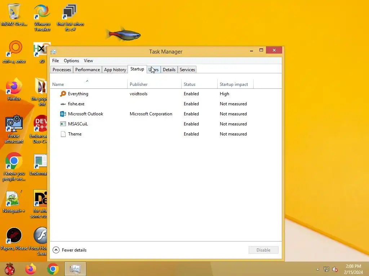Maximize the Task Manager window
Screen dimensions: 369x276
(261, 50)
